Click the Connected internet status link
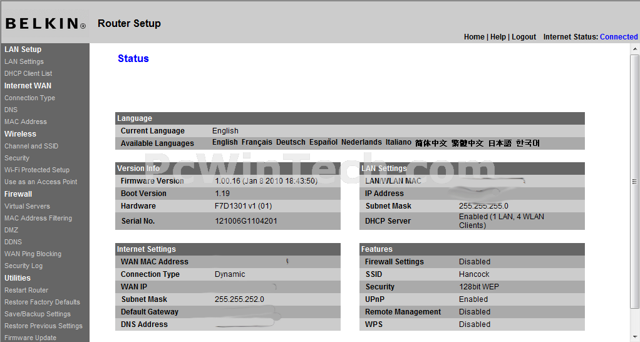 coord(619,37)
